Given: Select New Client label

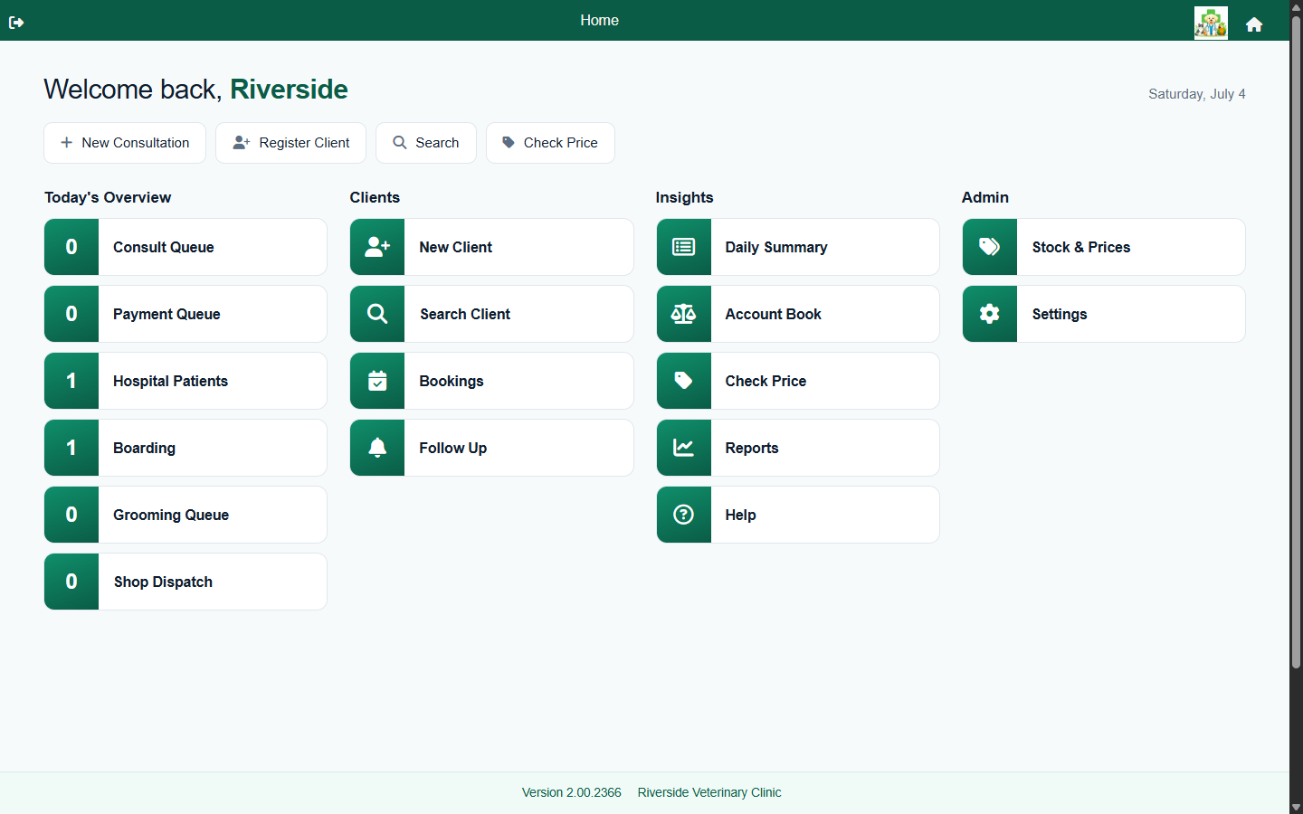Looking at the screenshot, I should click(455, 247).
